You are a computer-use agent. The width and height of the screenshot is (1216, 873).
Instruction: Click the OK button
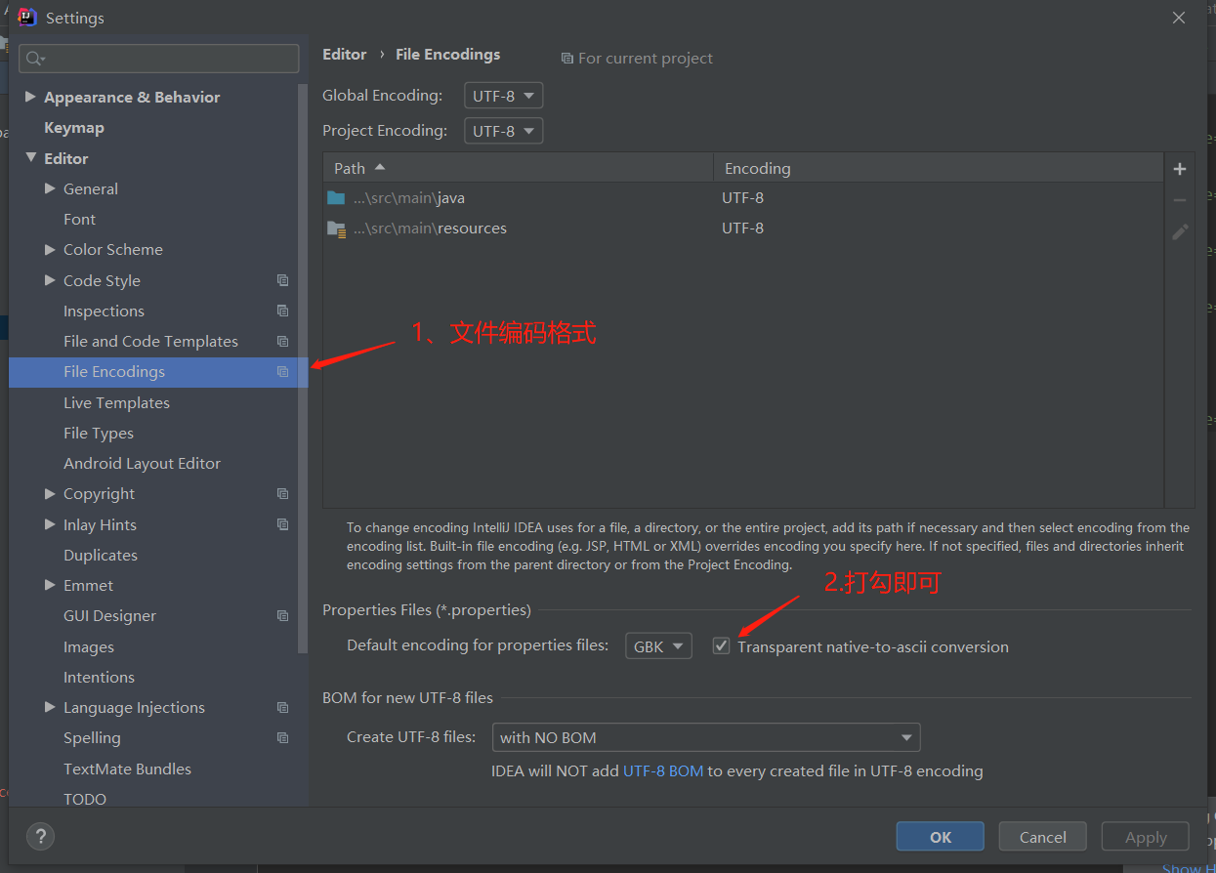click(x=941, y=837)
